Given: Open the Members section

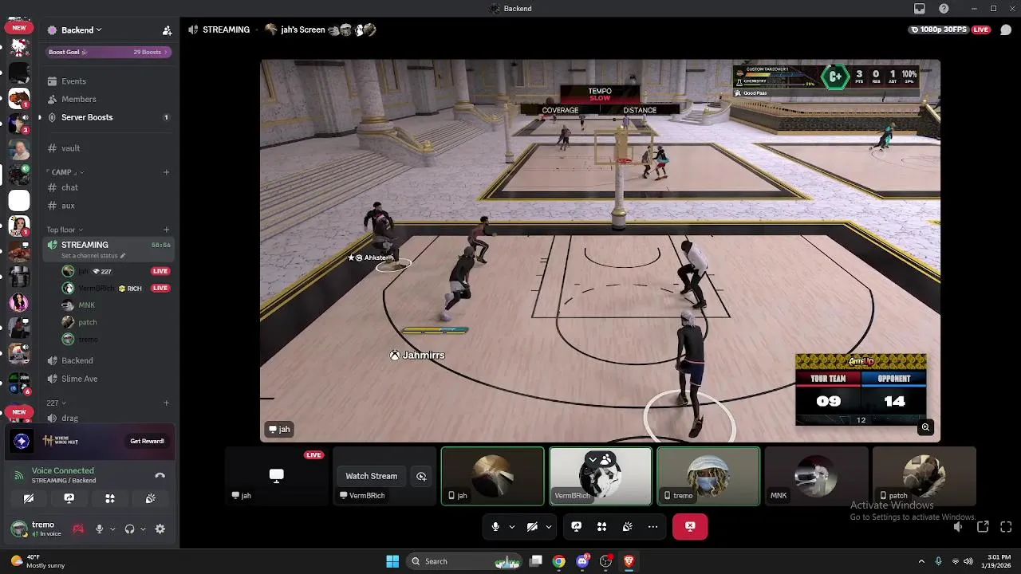Looking at the screenshot, I should (x=108, y=99).
